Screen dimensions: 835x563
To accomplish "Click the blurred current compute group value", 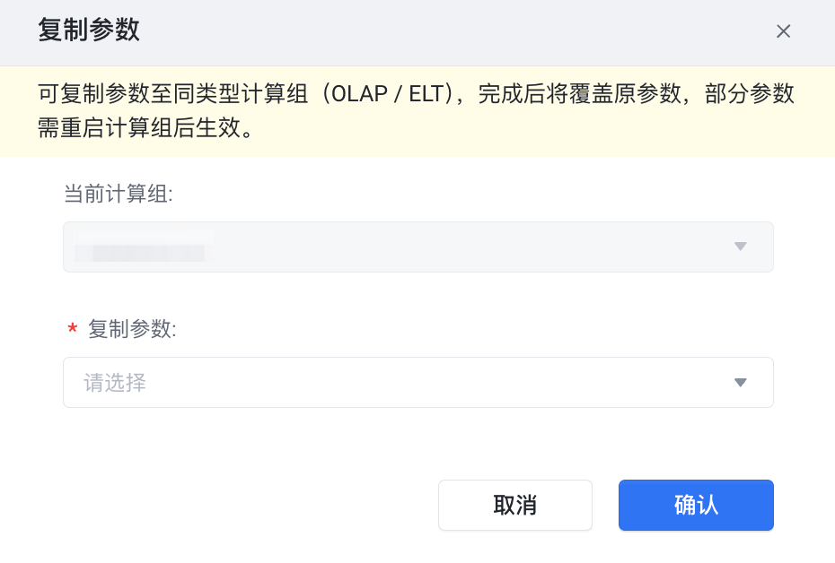I will pyautogui.click(x=144, y=247).
